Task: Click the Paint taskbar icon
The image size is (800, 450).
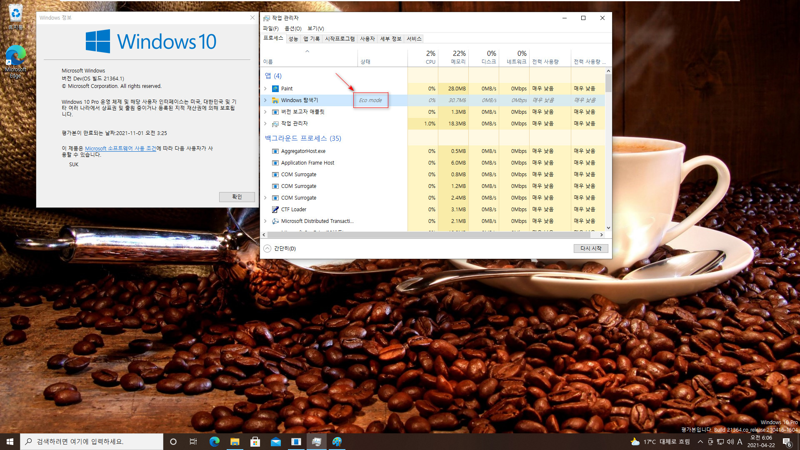Action: [x=337, y=442]
